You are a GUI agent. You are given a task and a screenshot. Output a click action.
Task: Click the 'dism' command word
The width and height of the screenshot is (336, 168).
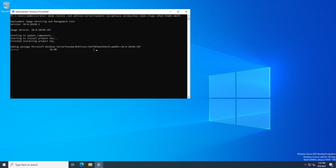tap(51, 16)
